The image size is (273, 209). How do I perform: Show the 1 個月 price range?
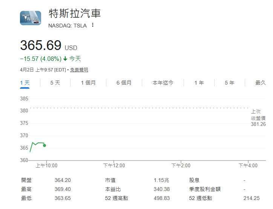click(88, 83)
